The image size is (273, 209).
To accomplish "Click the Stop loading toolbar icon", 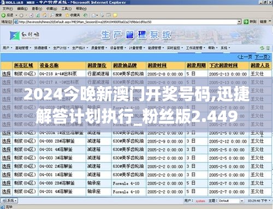I will [x=31, y=15].
